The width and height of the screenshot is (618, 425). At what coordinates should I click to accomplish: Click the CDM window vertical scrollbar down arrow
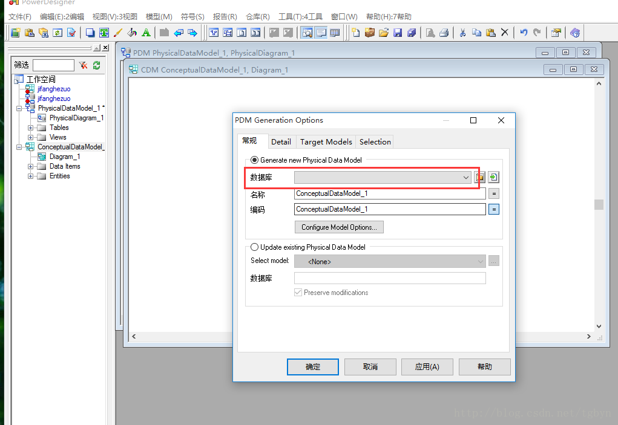point(599,326)
